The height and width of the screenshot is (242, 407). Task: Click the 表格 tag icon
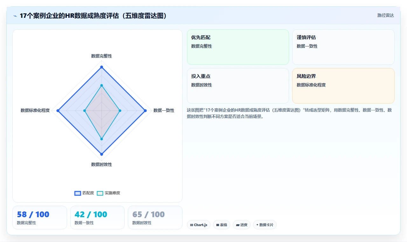tap(217, 225)
